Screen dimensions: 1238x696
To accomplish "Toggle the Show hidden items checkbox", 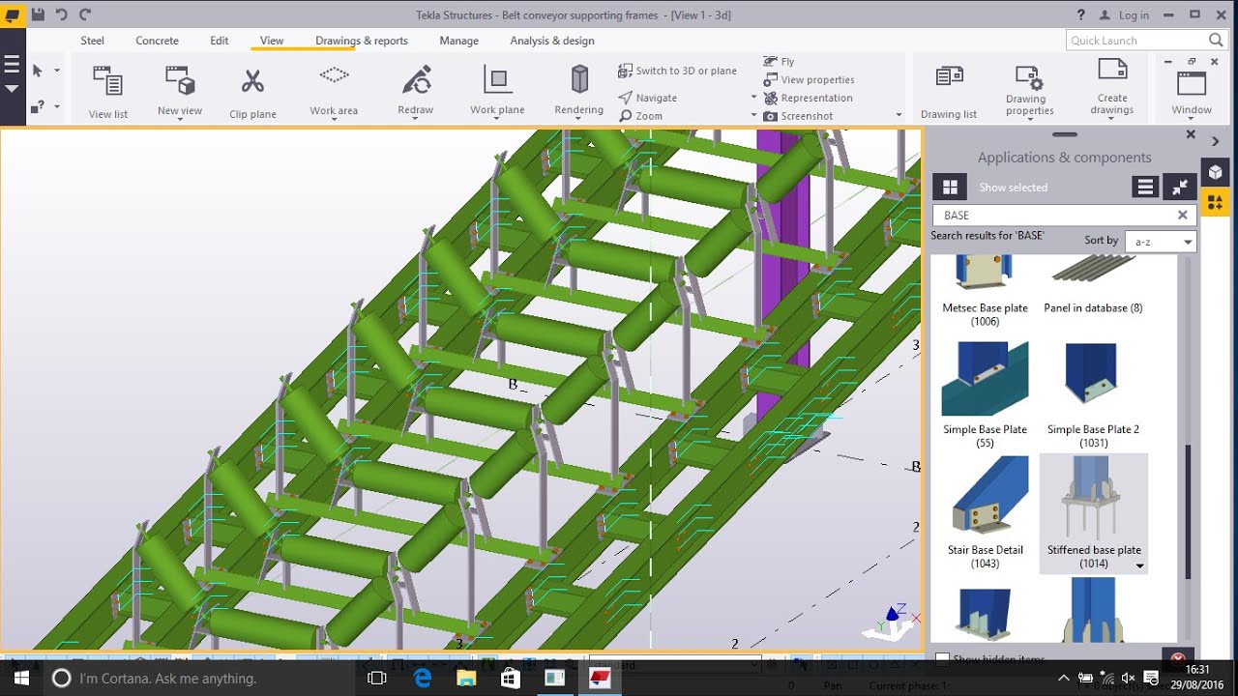I will tap(943, 659).
